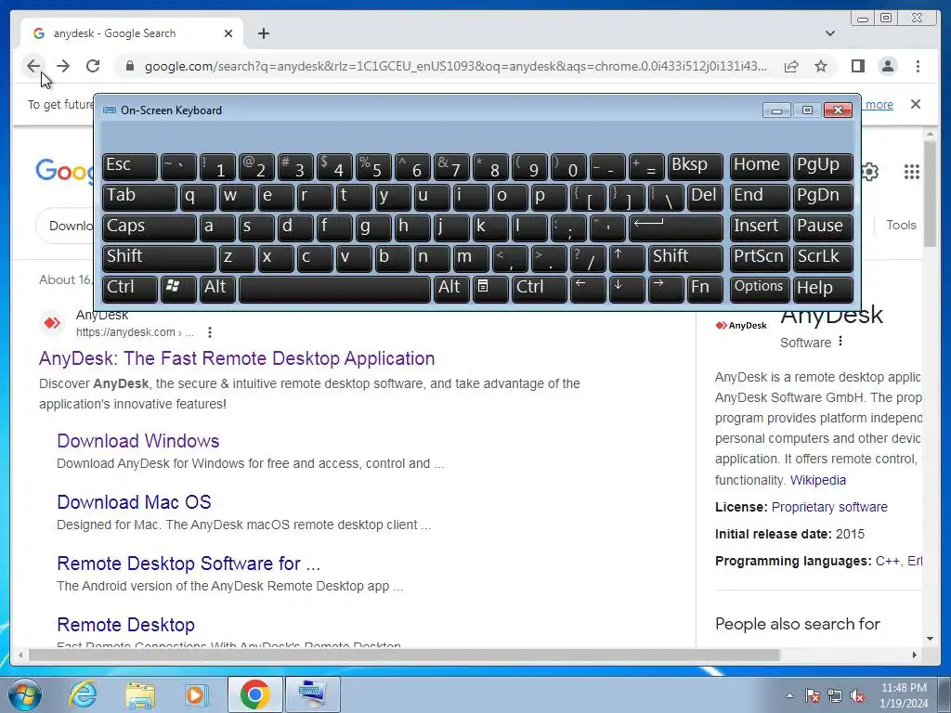Viewport: 951px width, 713px height.
Task: Click the Enter key on On-Screen Keyboard
Action: [x=676, y=227]
